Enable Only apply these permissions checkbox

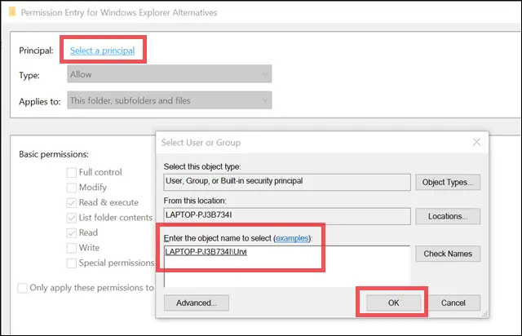(24, 287)
